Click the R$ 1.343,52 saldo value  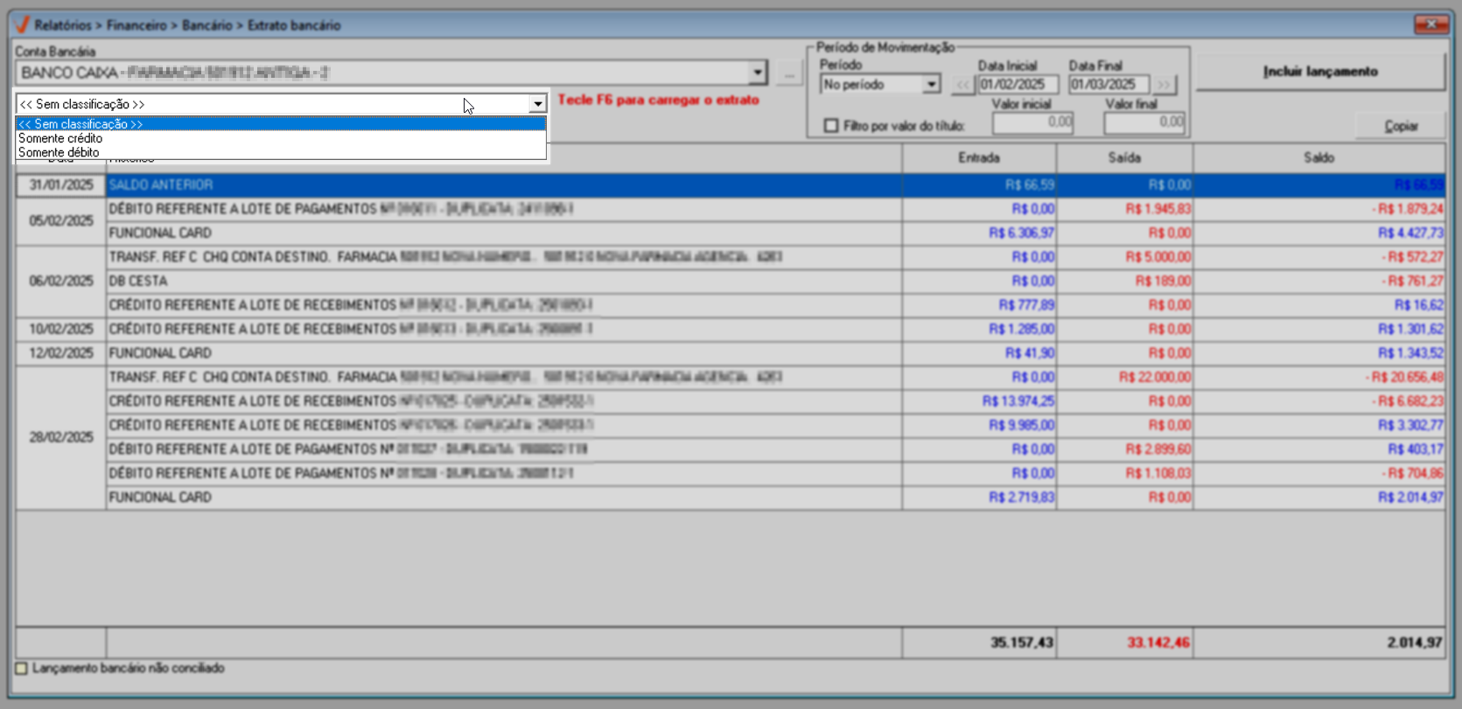[1410, 353]
